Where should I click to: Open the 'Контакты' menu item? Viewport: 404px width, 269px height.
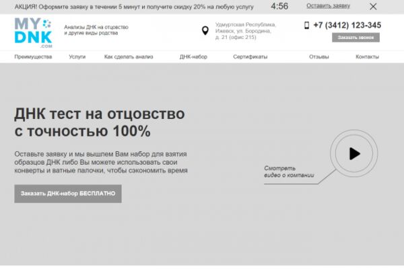(x=367, y=57)
